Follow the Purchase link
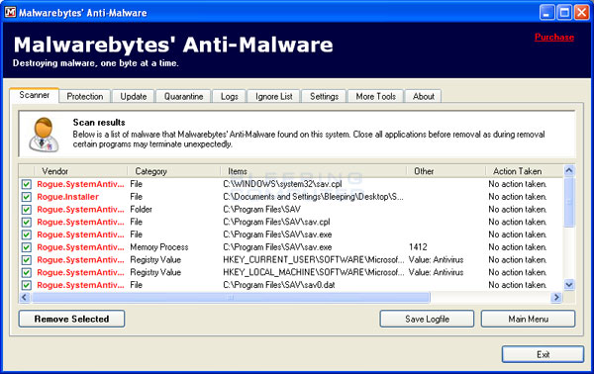594x374 pixels. coord(553,37)
